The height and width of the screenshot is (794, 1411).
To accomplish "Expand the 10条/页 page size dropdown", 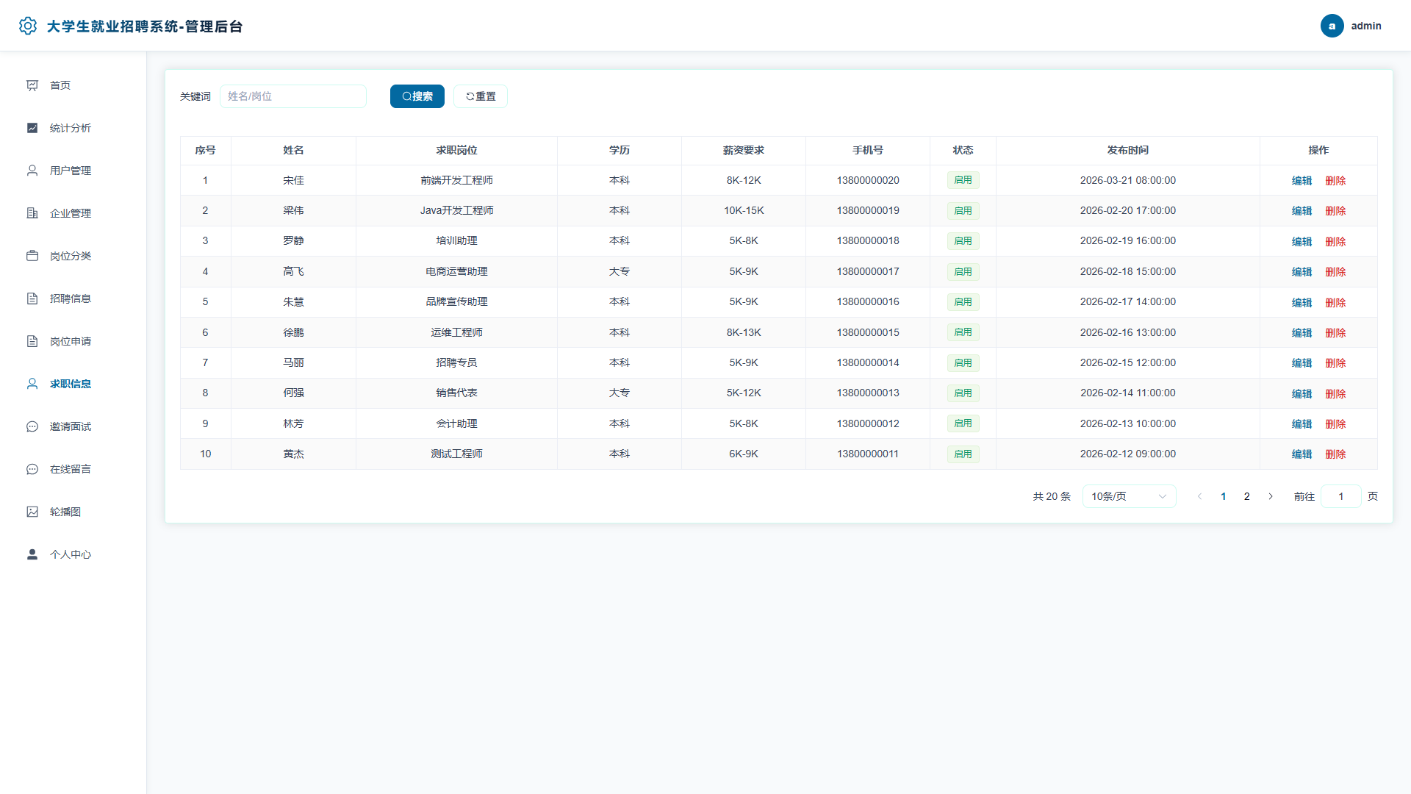I will coord(1129,496).
